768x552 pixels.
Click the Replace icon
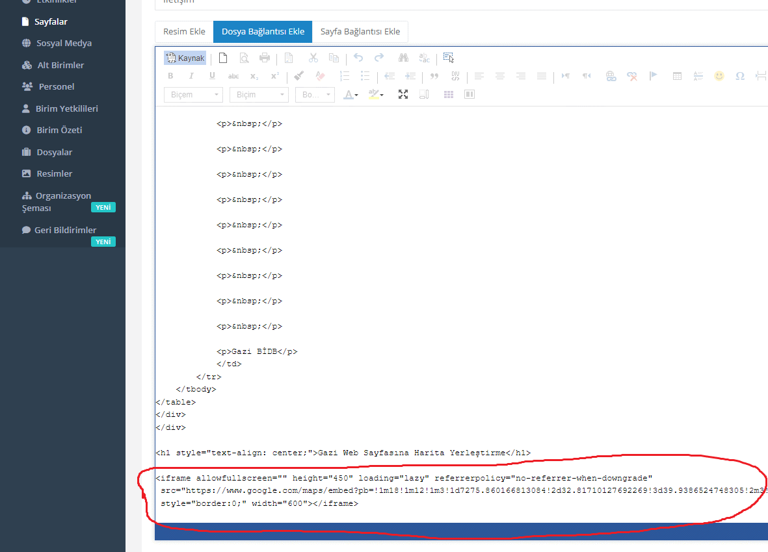[x=424, y=58]
